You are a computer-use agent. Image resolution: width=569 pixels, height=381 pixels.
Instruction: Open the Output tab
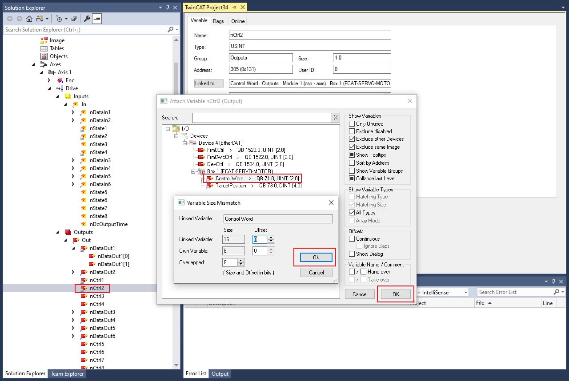(220, 373)
